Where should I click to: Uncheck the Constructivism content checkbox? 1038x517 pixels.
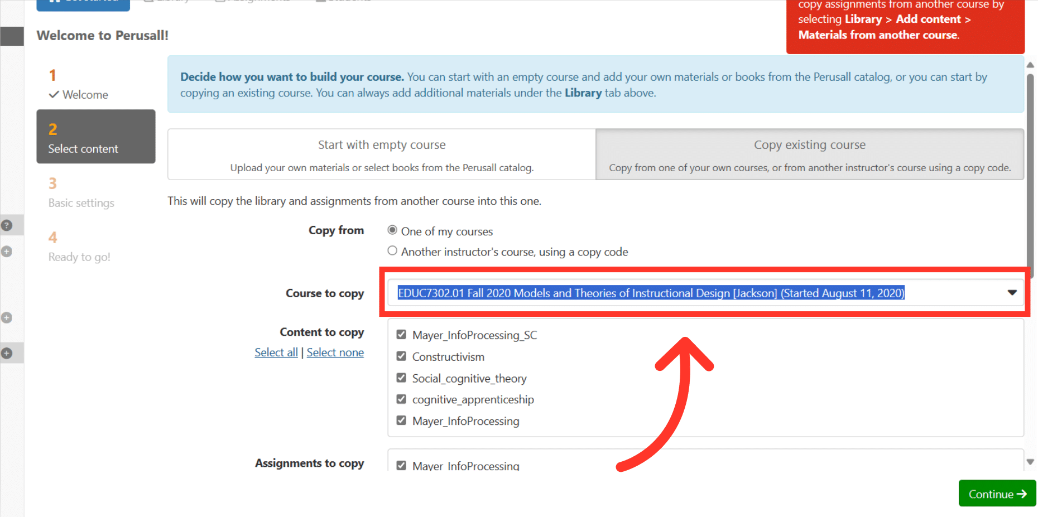(x=401, y=355)
